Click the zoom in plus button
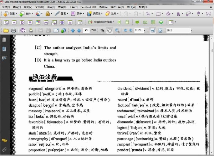This screenshot has height=156, width=214. point(131,30)
